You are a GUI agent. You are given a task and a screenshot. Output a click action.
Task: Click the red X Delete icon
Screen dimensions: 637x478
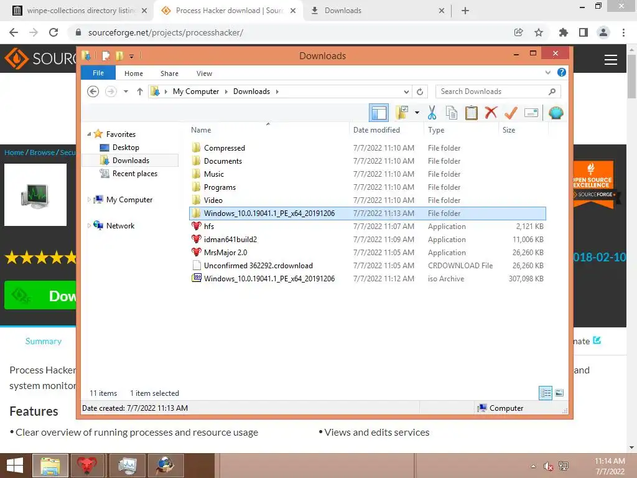pos(491,113)
